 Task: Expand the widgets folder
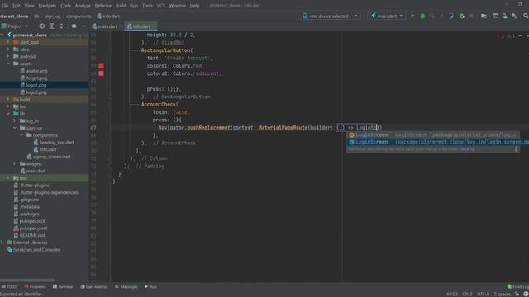15,163
